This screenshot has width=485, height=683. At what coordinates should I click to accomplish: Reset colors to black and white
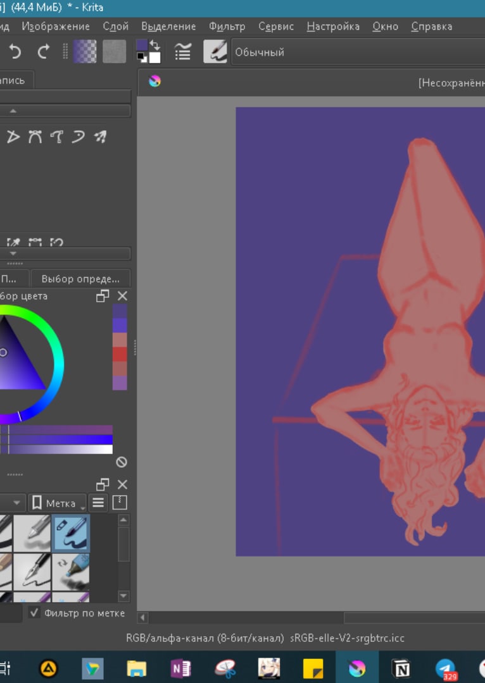click(142, 58)
